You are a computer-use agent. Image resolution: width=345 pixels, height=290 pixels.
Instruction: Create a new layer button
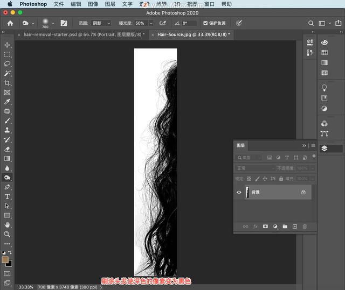coord(295,227)
